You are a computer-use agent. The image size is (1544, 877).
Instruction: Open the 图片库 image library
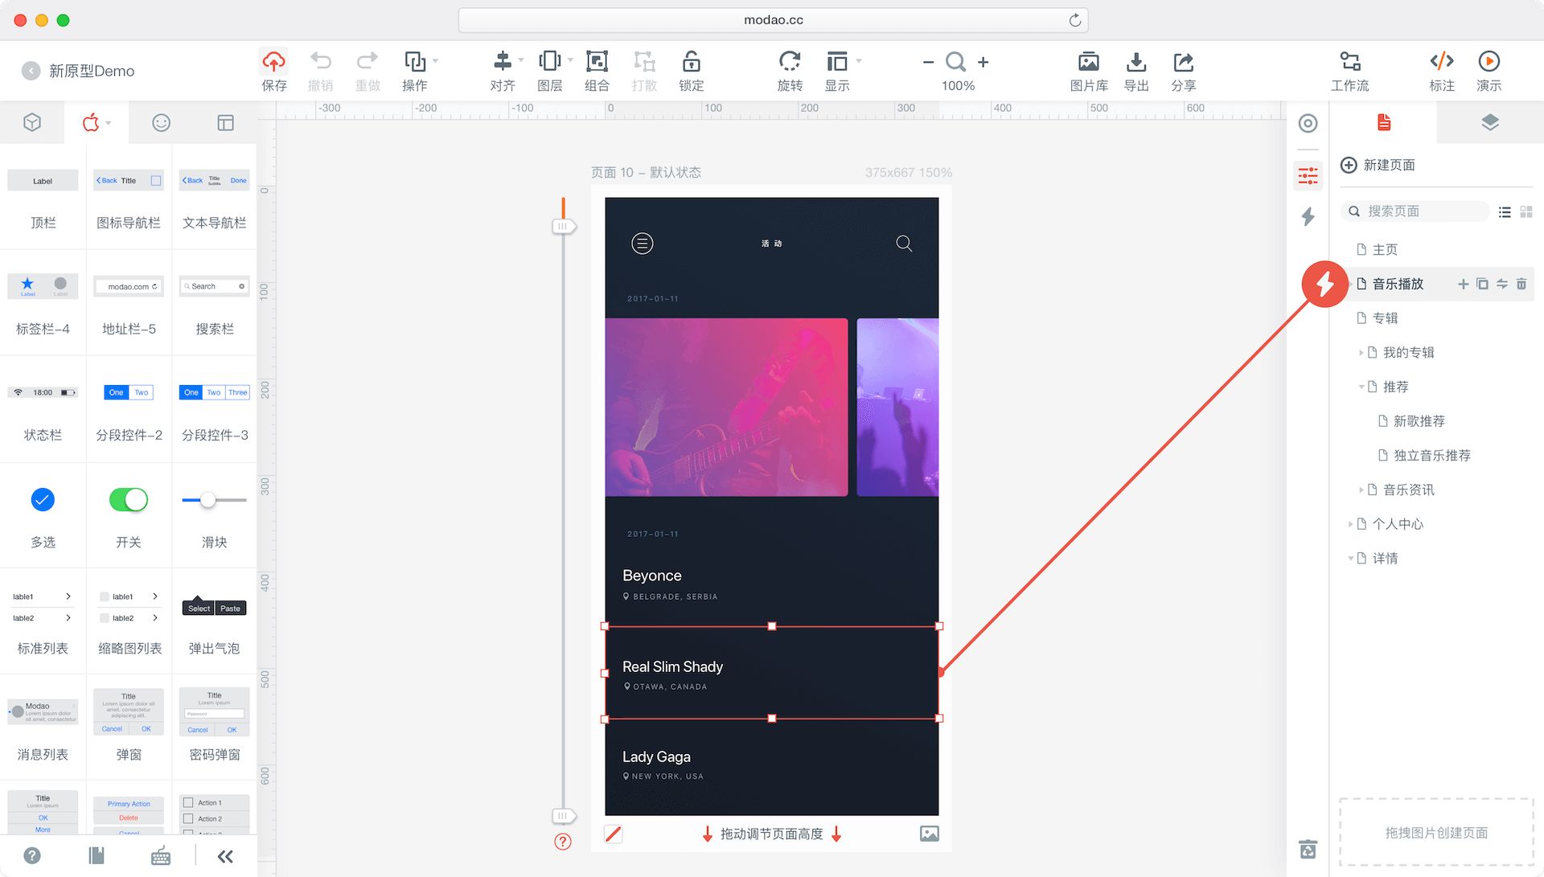pos(1088,62)
